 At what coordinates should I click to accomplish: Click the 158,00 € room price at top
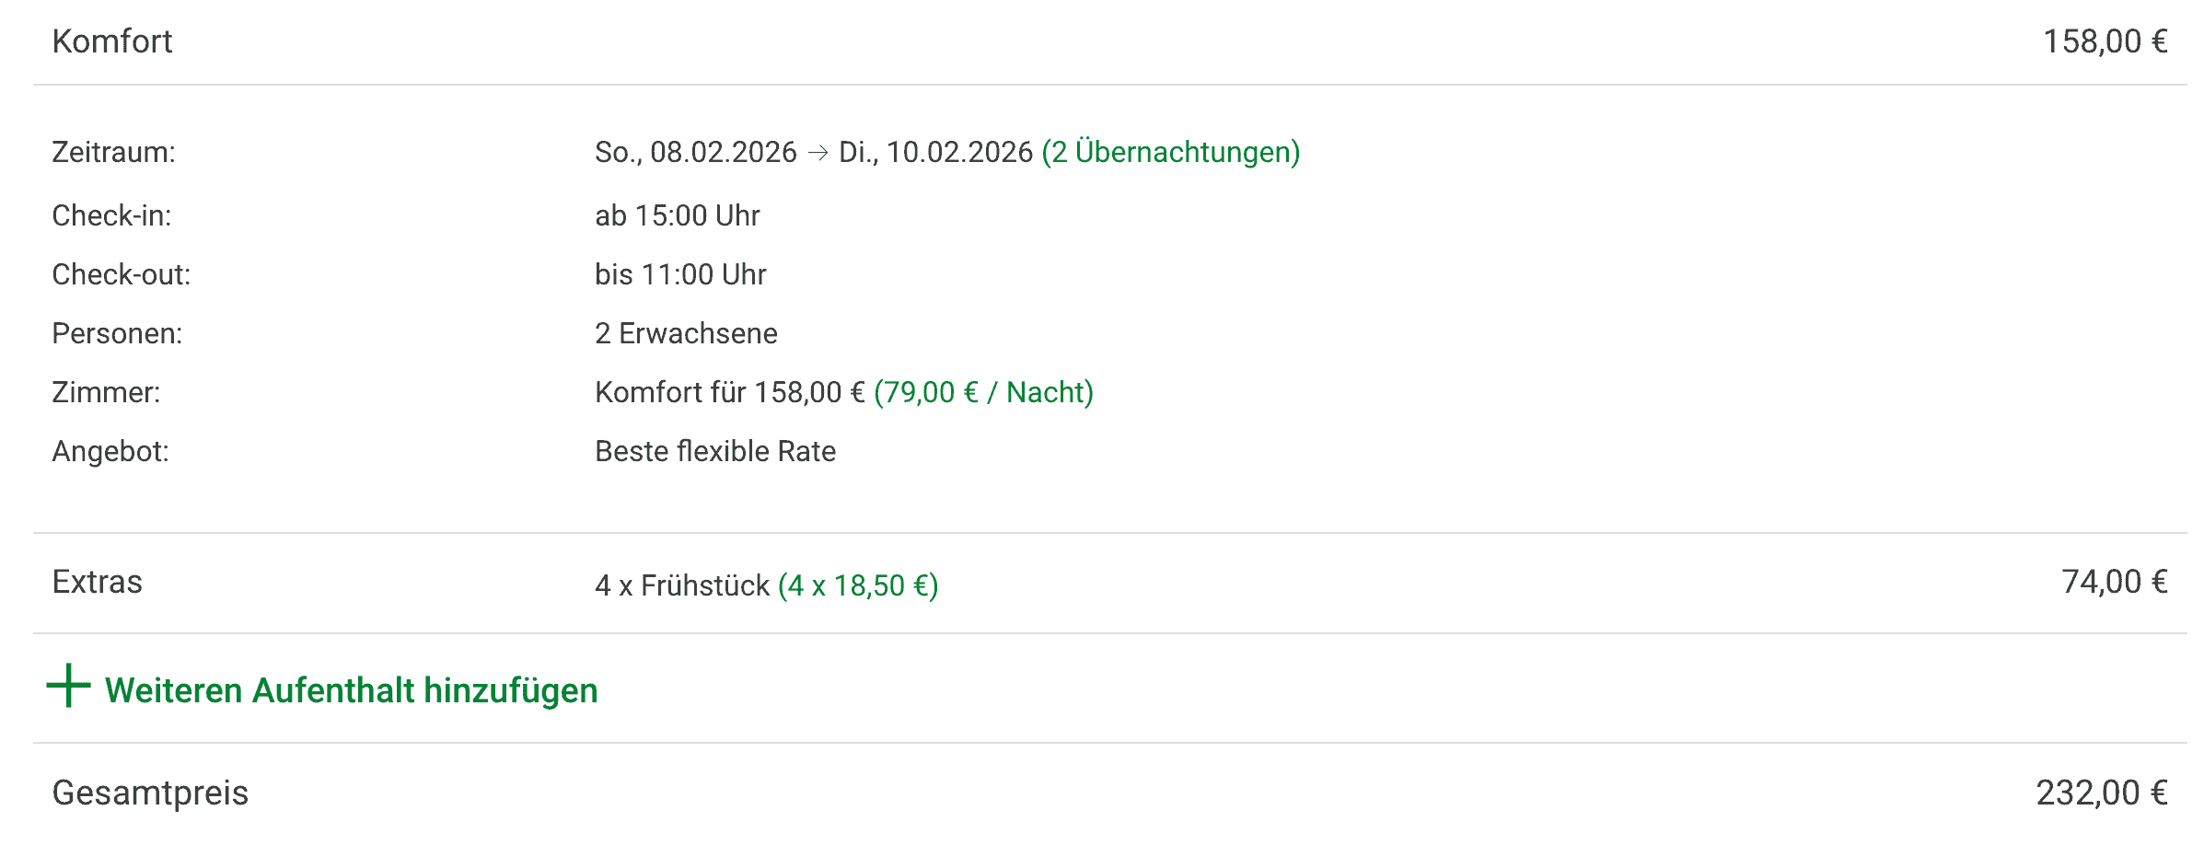(x=2105, y=41)
